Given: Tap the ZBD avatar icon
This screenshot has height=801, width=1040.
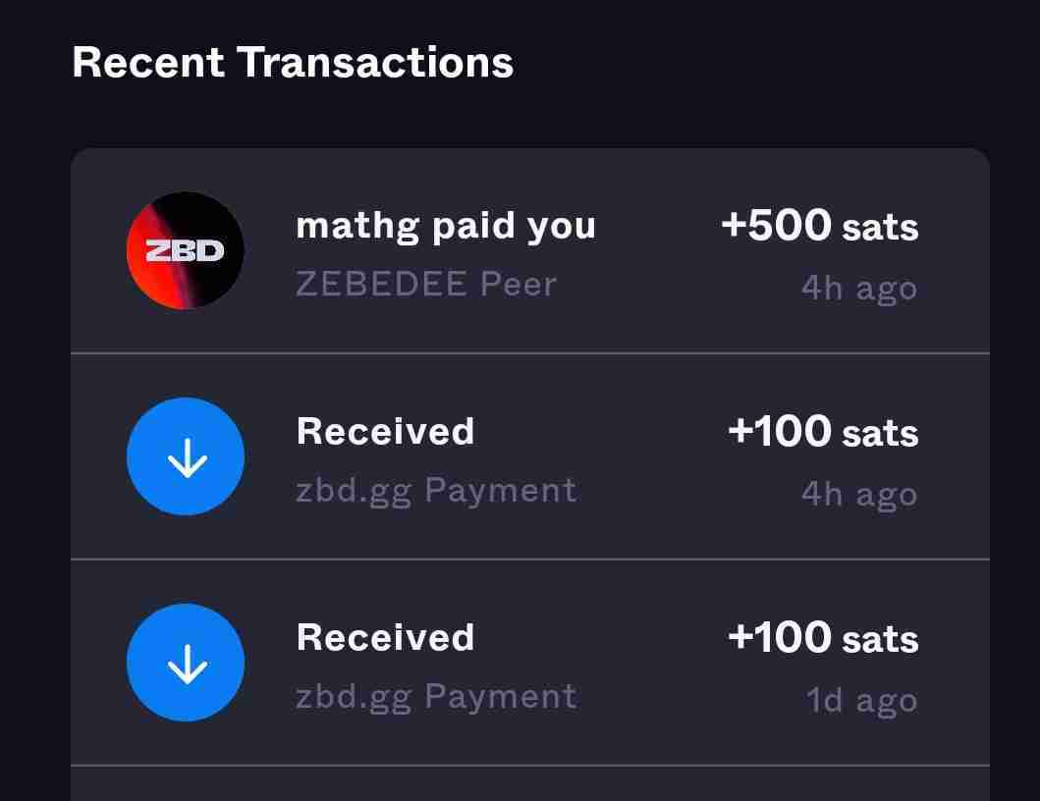Looking at the screenshot, I should [x=186, y=250].
